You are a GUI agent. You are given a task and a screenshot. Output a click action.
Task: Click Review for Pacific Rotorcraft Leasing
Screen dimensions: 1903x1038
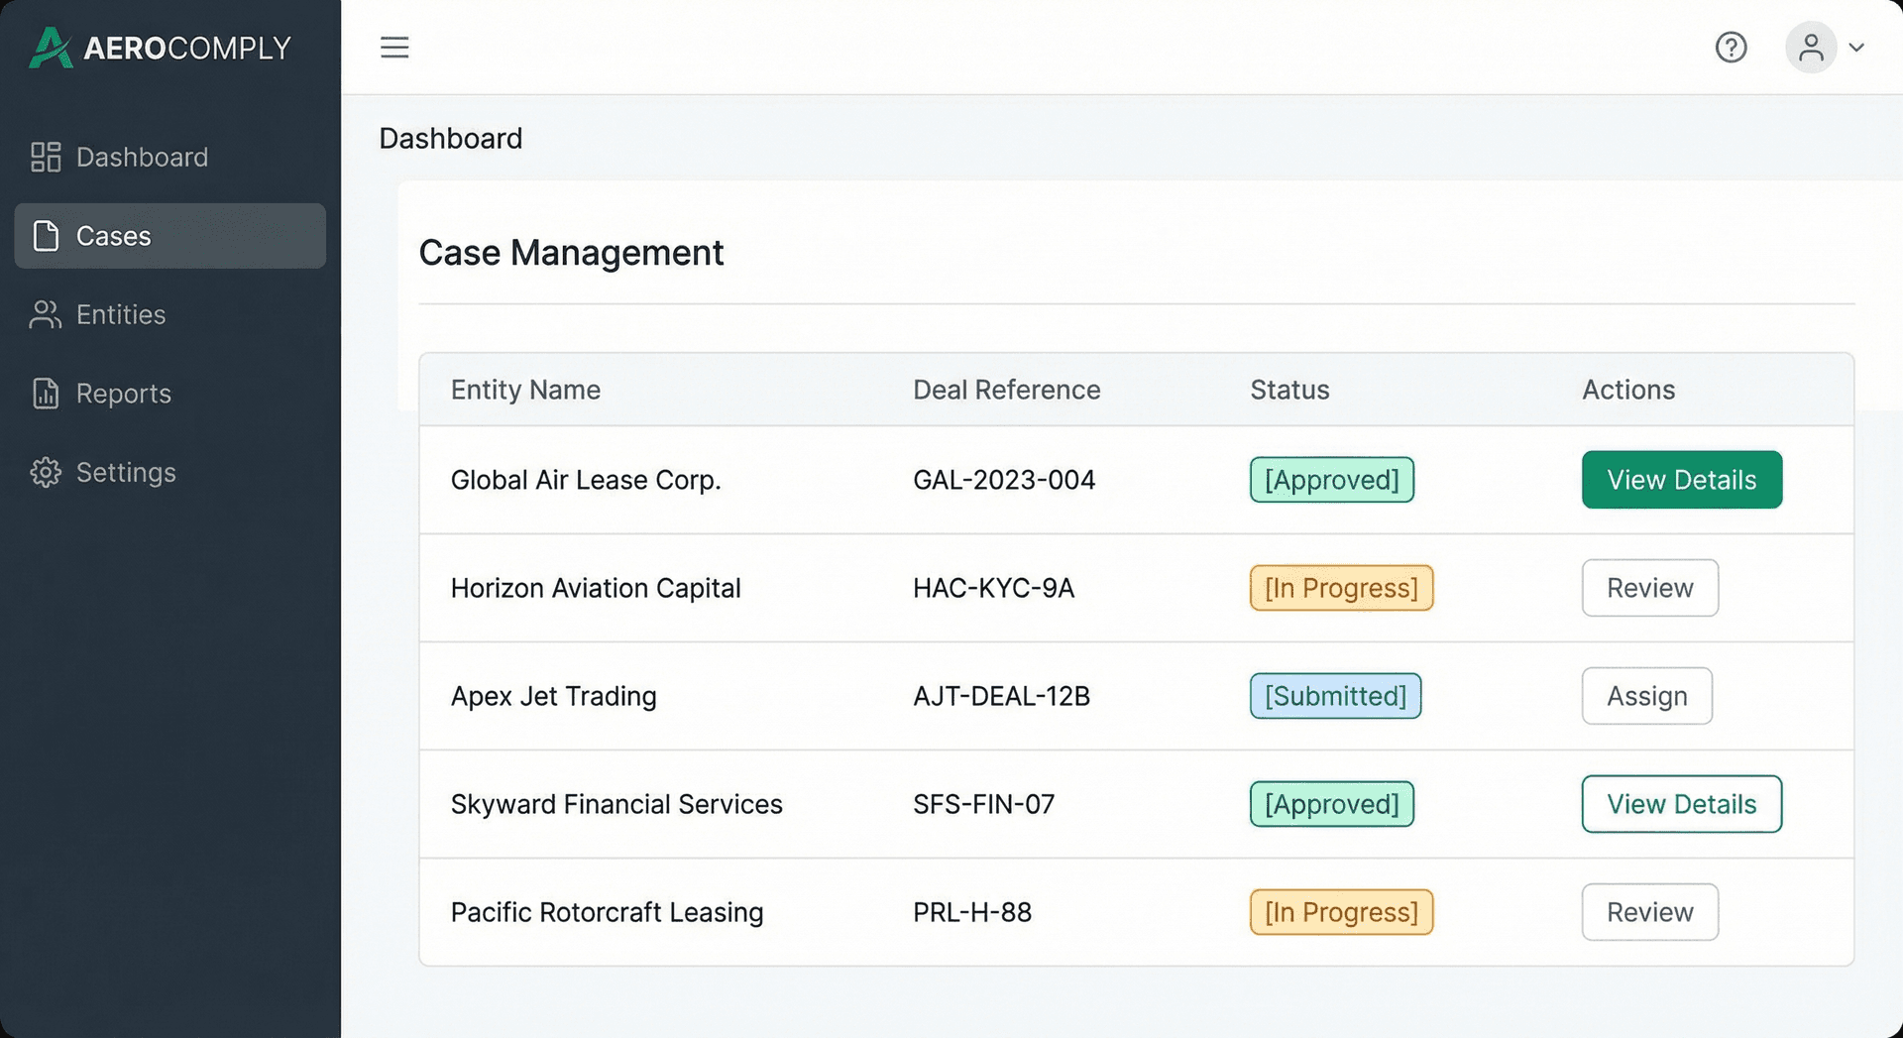1649,912
